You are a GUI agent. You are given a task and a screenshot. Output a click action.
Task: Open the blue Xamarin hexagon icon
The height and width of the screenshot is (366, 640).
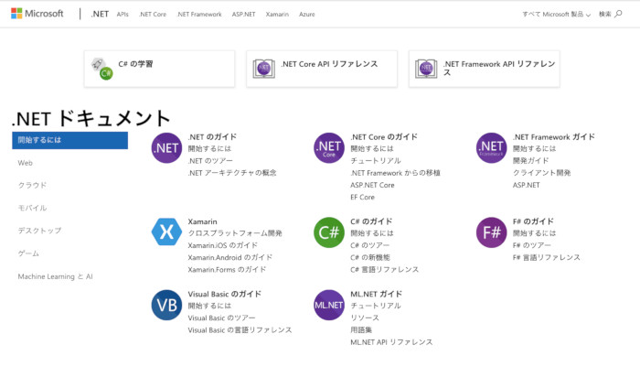(166, 232)
